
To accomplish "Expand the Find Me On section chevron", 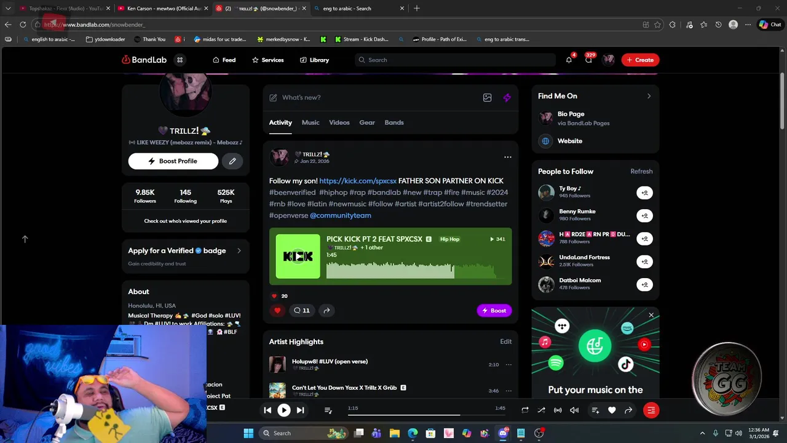I will click(x=649, y=96).
